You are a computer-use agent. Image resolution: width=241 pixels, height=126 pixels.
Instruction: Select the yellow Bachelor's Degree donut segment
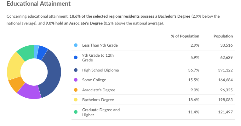[14, 67]
